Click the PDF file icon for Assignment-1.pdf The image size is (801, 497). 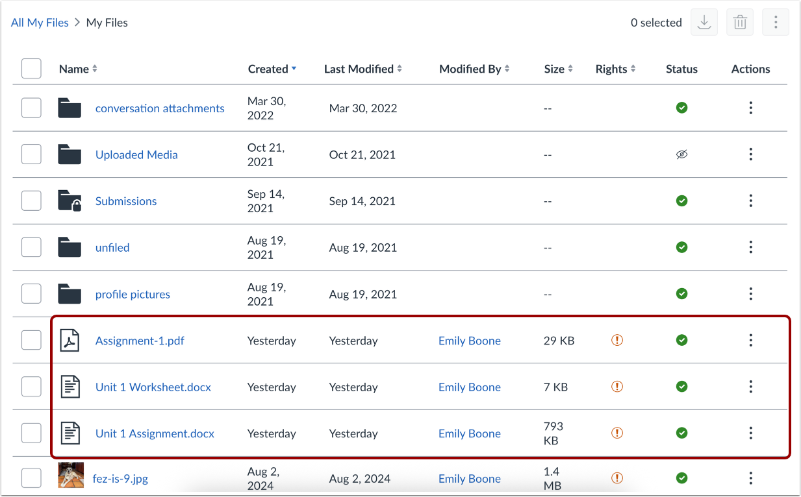coord(70,341)
